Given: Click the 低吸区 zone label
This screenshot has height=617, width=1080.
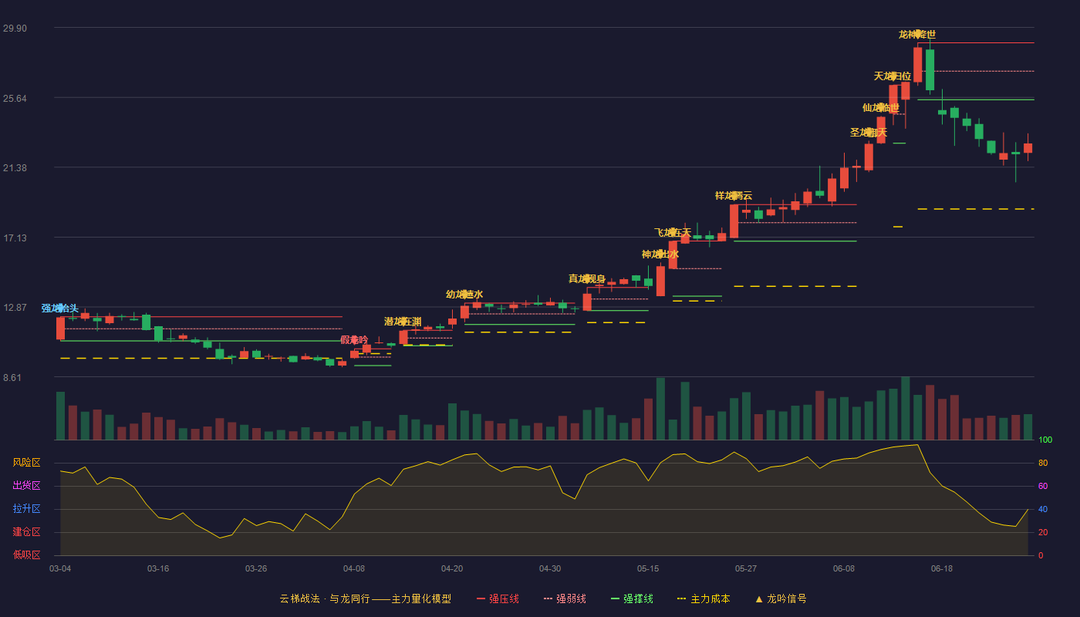Looking at the screenshot, I should click(26, 555).
